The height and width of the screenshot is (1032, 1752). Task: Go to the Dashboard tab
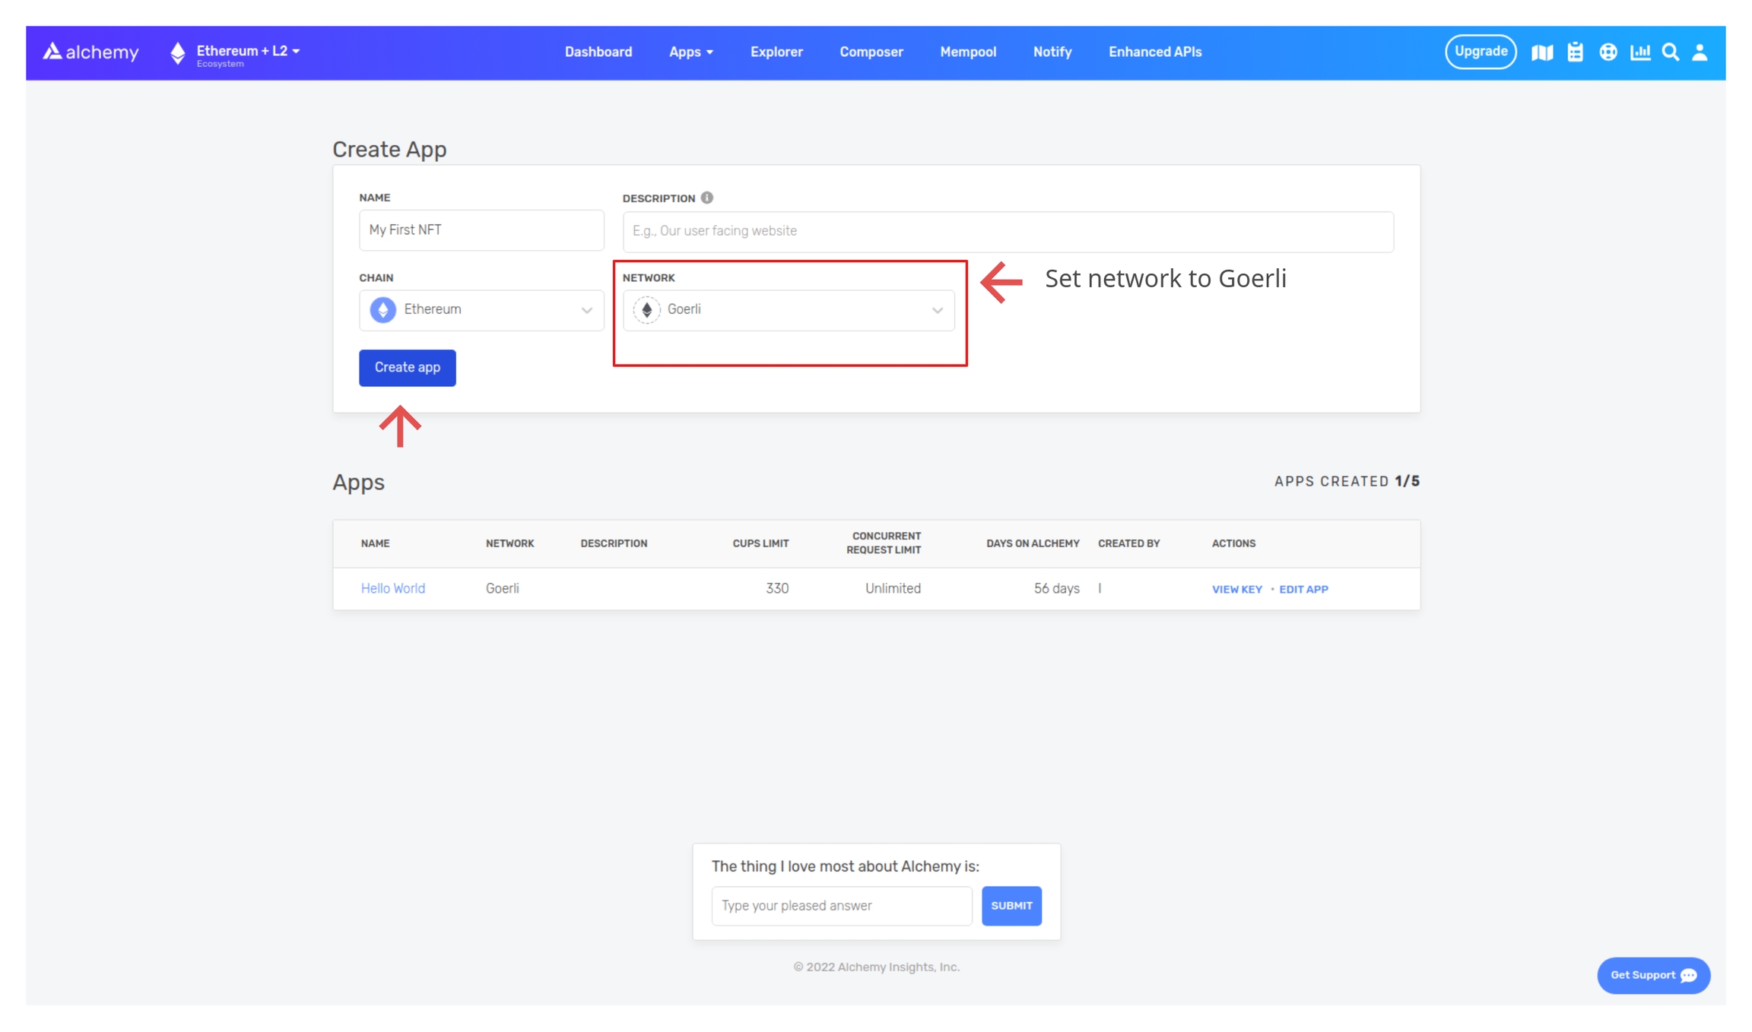pos(598,52)
